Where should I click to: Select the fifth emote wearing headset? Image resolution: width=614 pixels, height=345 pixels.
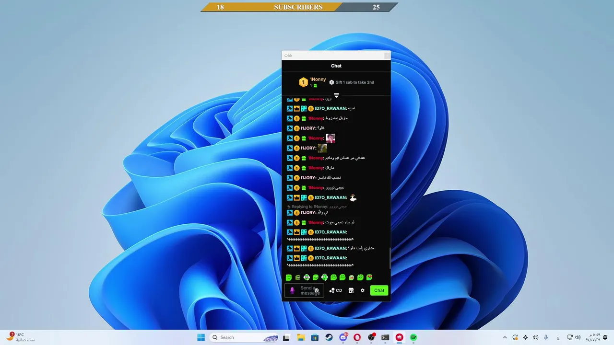(325, 277)
